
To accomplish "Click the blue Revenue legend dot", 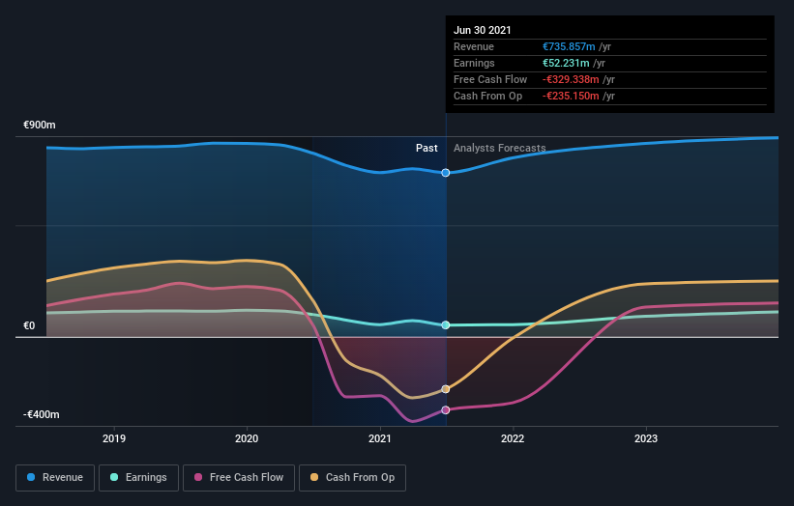I will tap(31, 477).
